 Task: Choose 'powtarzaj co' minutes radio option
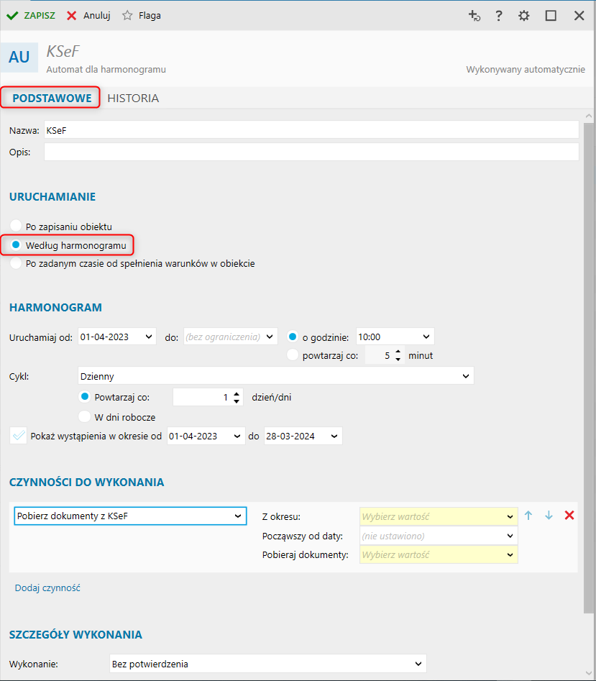[x=293, y=355]
